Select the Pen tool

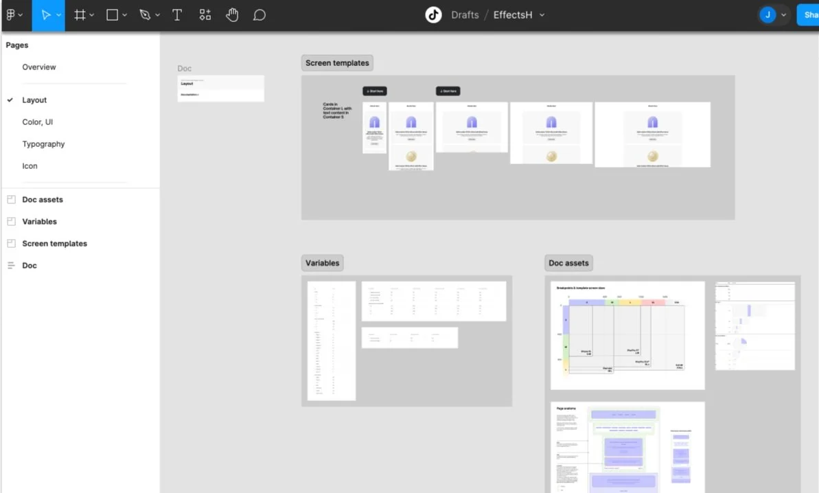tap(145, 15)
